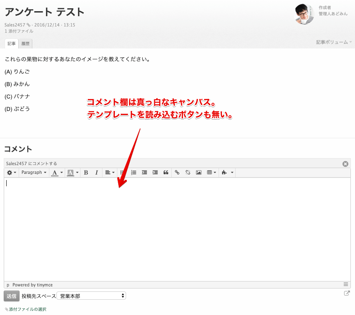This screenshot has width=355, height=315.
Task: Remove link with unlink icon
Action: (188, 173)
